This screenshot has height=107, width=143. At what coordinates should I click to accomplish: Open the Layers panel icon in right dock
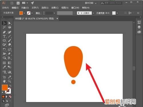coord(139,27)
